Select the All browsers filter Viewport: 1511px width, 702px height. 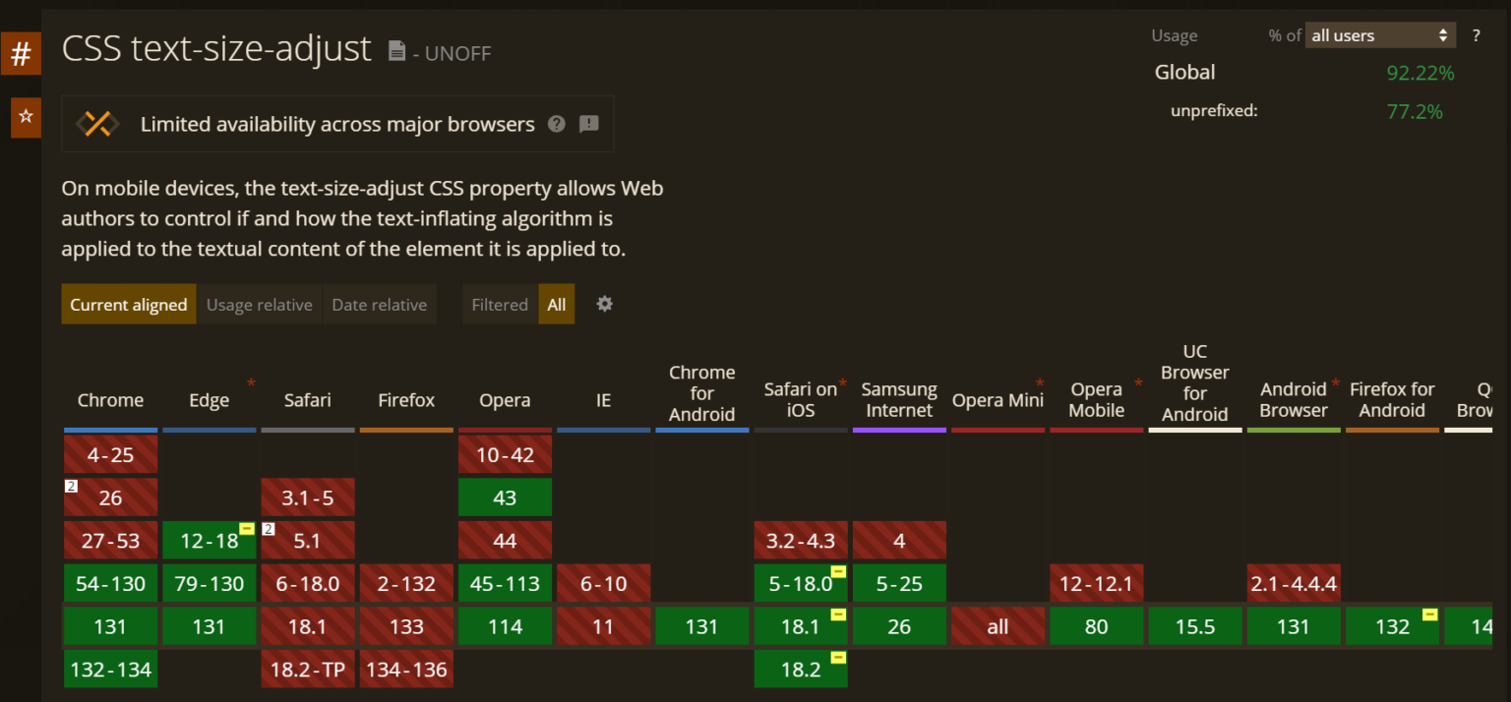(x=556, y=305)
